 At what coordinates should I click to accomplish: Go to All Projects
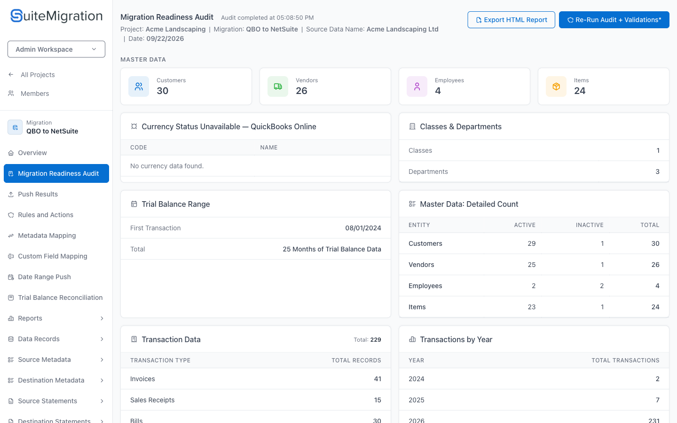pos(38,75)
